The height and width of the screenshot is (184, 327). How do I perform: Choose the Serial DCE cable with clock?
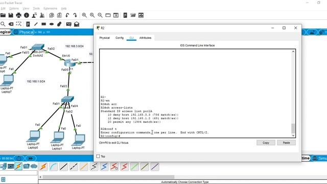(114, 167)
